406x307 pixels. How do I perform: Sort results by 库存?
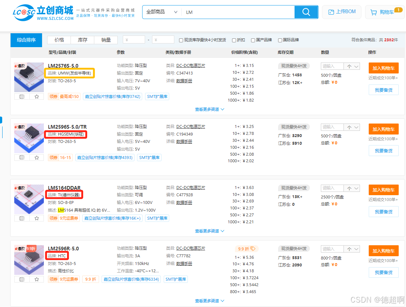[x=82, y=40]
